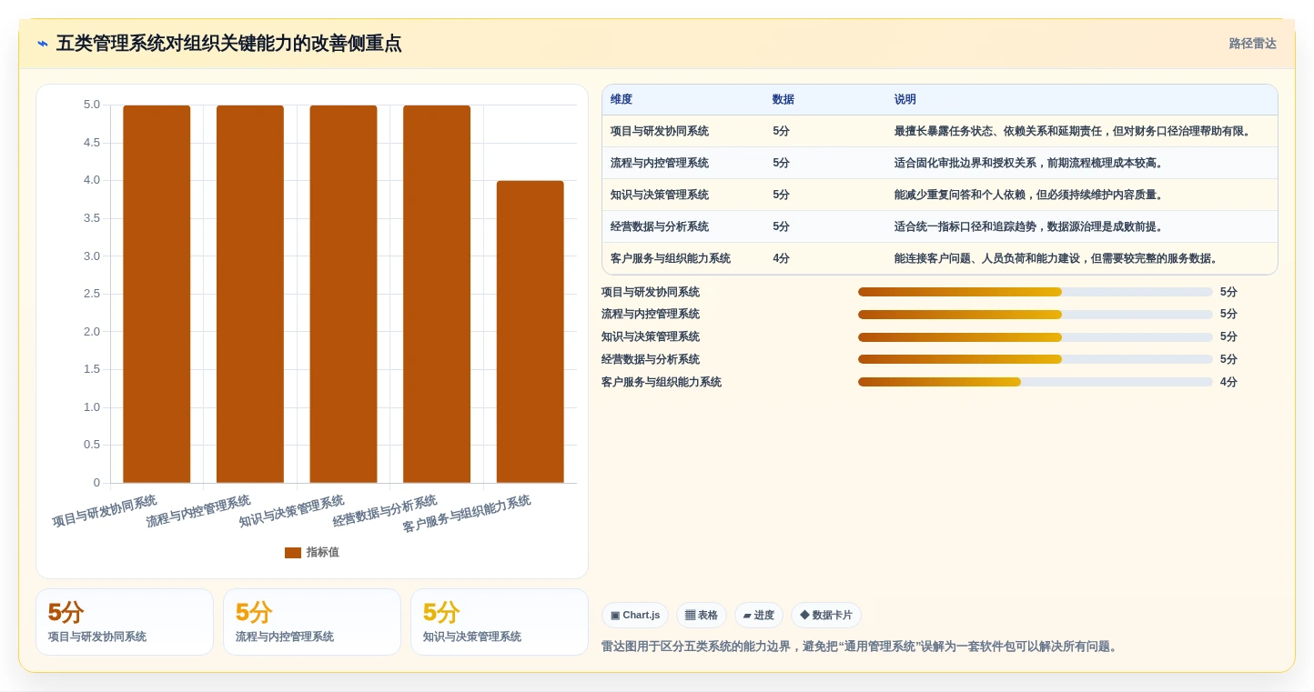
Task: Click description starting 最擅长暴露任务状态
Action: coord(1075,132)
